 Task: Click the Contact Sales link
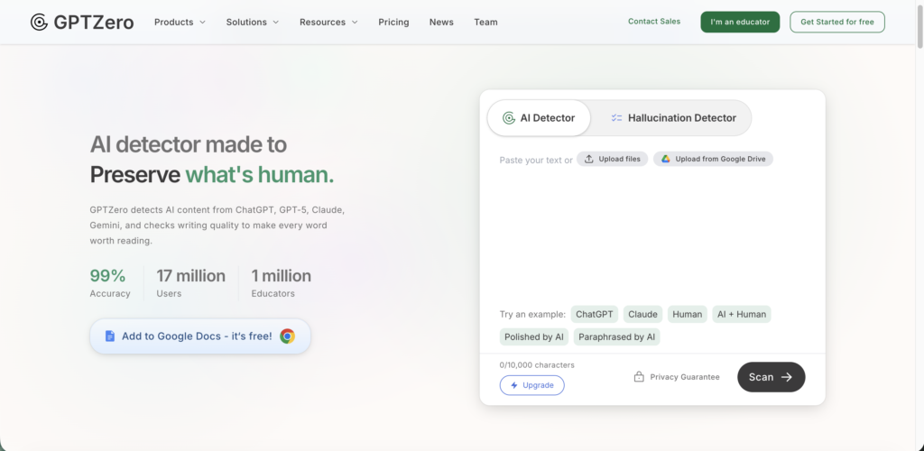point(654,21)
